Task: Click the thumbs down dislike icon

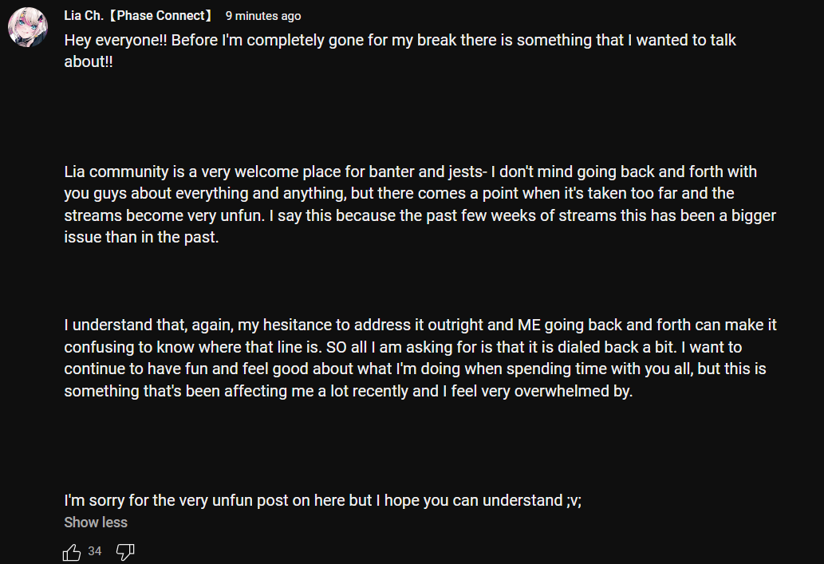Action: coord(125,551)
